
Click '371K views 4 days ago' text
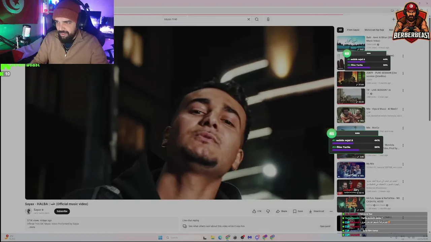tap(39, 220)
